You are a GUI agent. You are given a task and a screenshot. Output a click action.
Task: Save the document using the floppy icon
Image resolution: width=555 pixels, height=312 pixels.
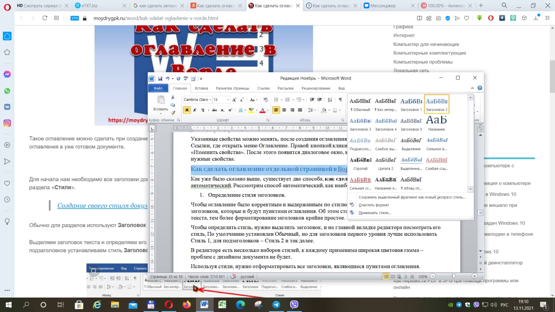tap(160, 78)
